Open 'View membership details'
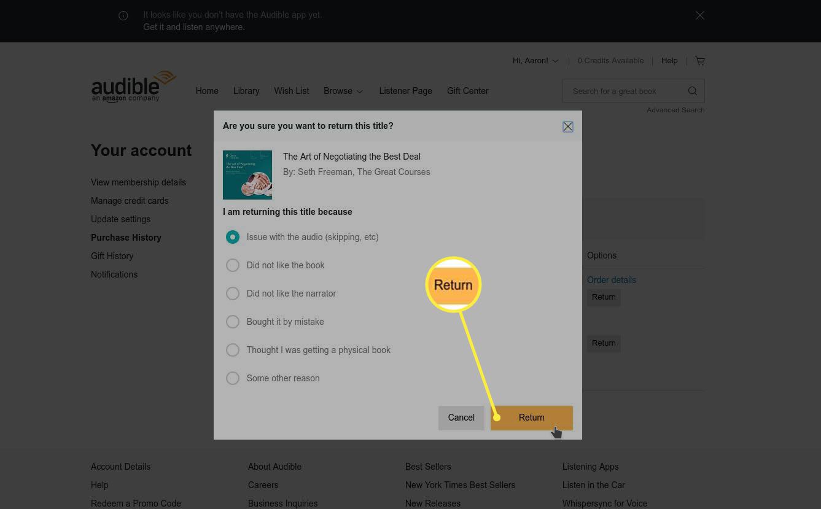This screenshot has width=821, height=509. pyautogui.click(x=138, y=182)
